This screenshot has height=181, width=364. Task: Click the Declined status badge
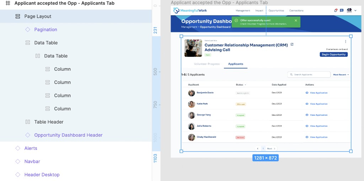(240, 137)
